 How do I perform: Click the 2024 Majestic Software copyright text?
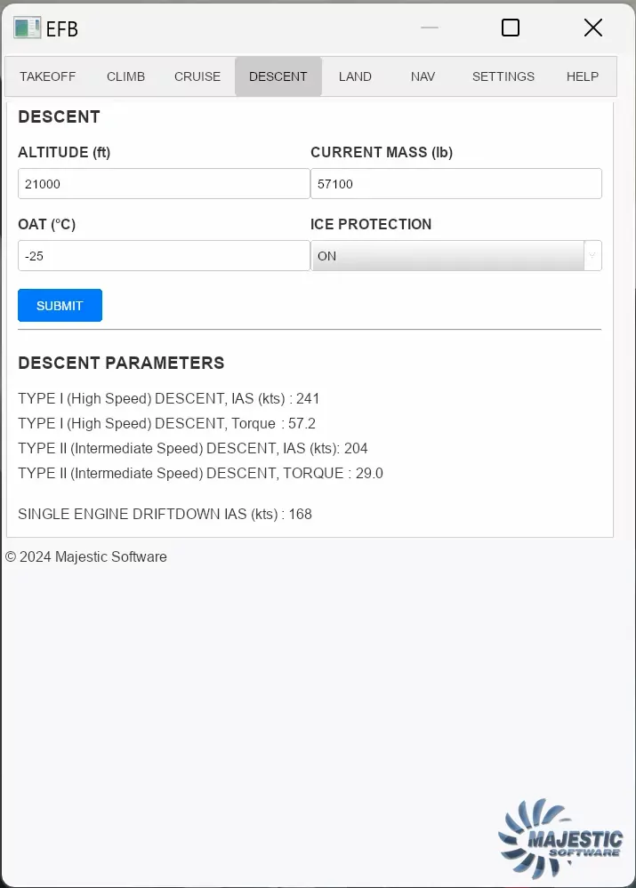click(86, 557)
